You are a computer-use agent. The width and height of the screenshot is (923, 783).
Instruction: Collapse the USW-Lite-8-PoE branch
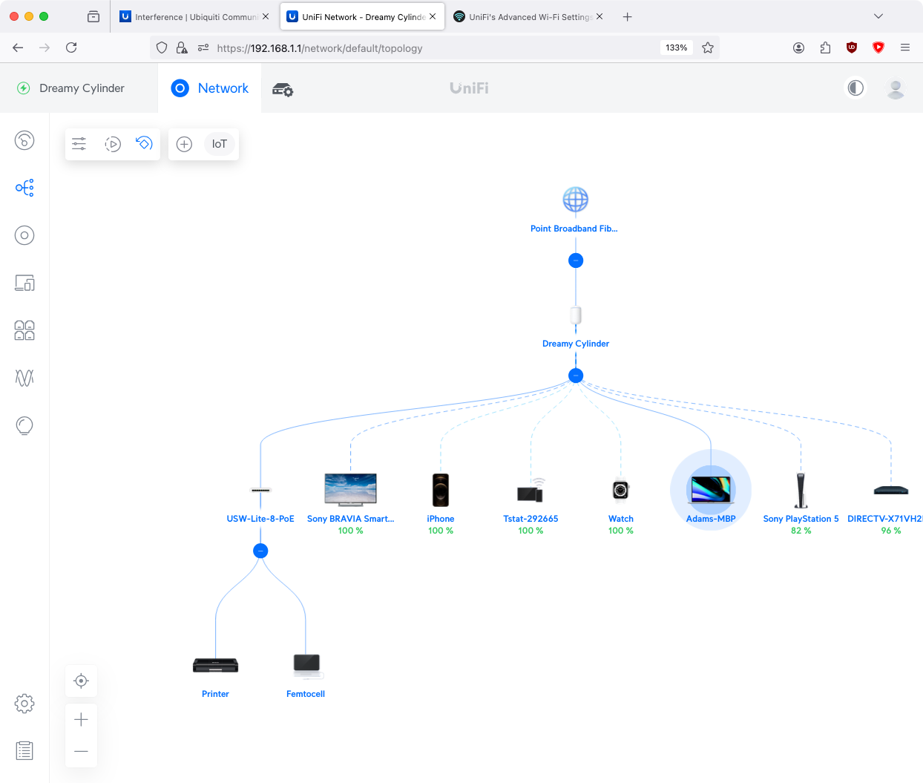click(260, 551)
